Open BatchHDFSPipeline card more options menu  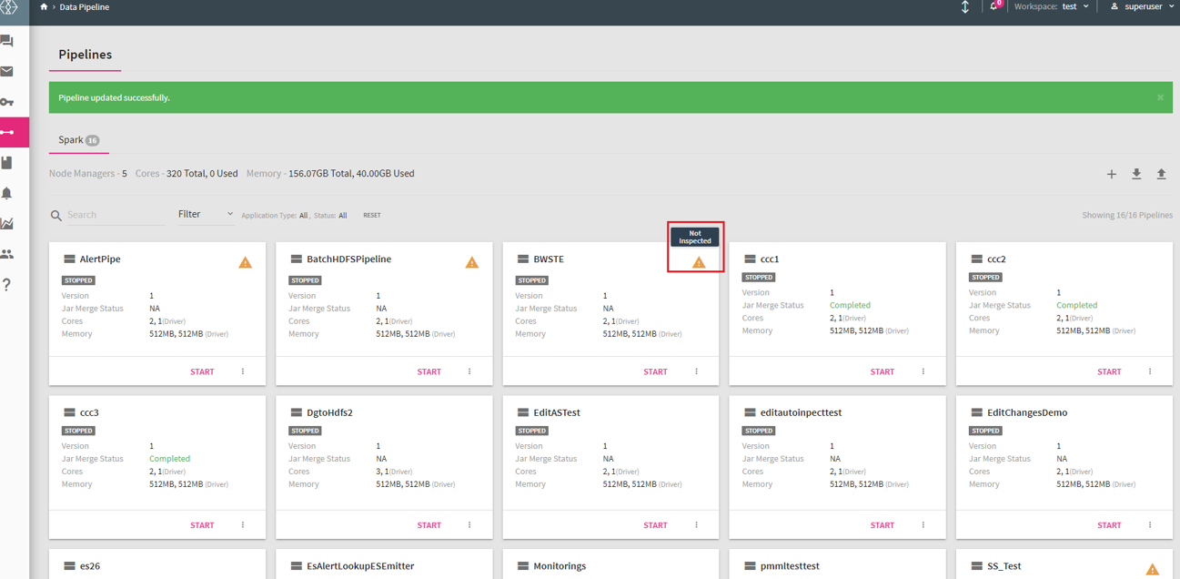pos(469,371)
